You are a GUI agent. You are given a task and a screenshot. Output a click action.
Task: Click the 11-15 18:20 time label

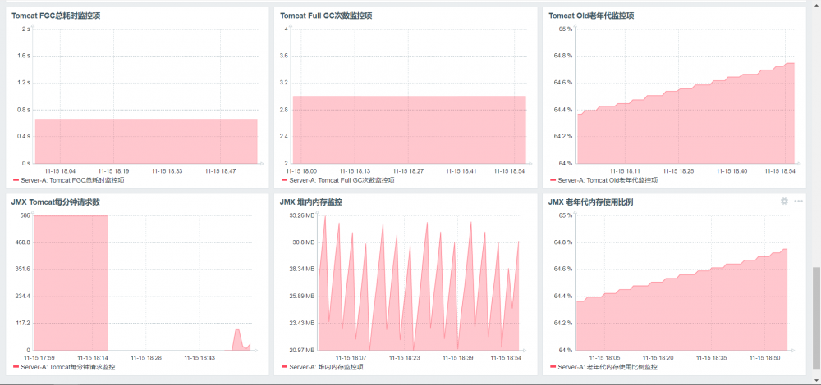pyautogui.click(x=658, y=358)
